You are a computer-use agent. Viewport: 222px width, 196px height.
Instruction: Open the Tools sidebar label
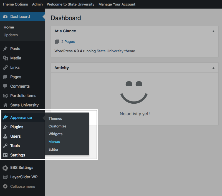point(15,146)
